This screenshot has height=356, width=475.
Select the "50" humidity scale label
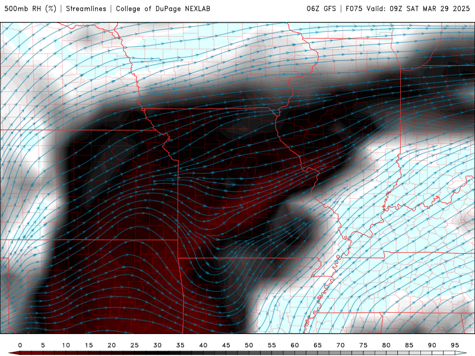pos(249,345)
